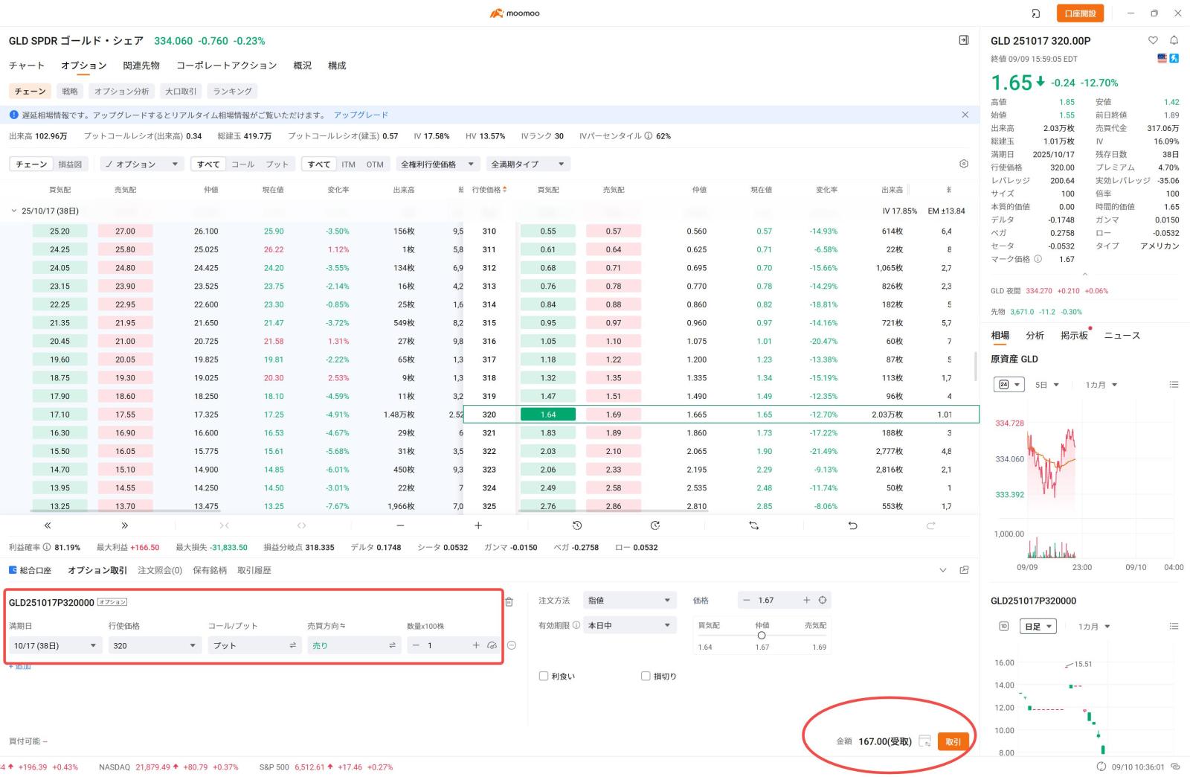Click the info icon beside IVパーセンタイル

649,136
